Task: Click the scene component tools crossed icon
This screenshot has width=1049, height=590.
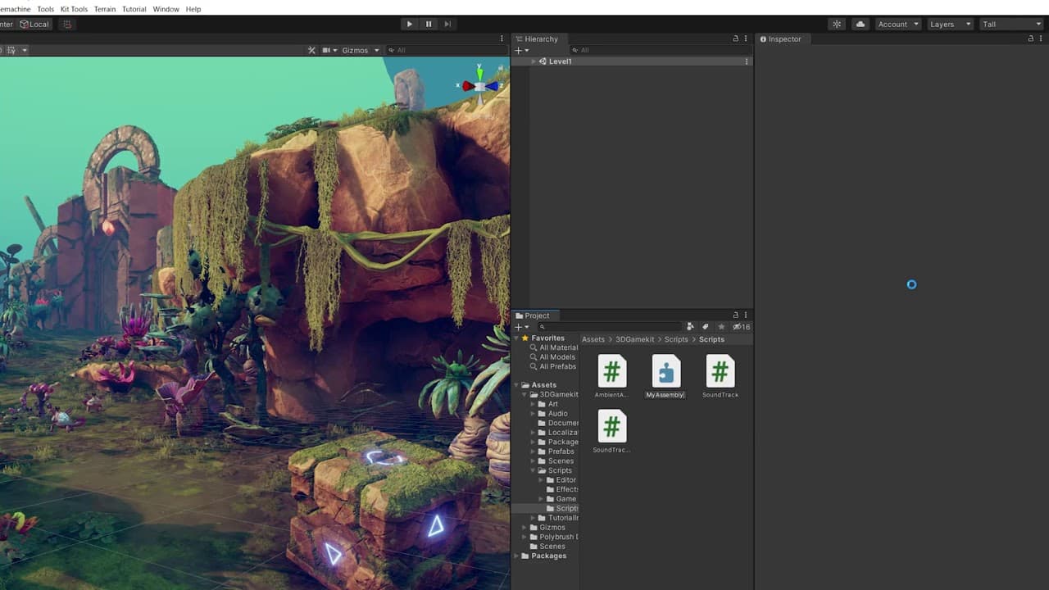Action: pos(311,50)
